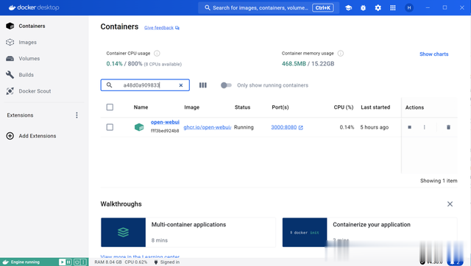Image resolution: width=471 pixels, height=266 pixels.
Task: Click the engine pause button
Action: (68, 262)
